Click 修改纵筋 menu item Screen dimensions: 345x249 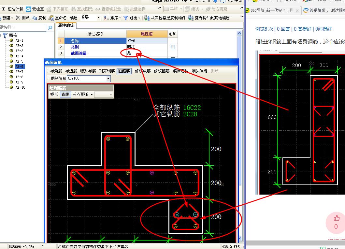(143, 71)
